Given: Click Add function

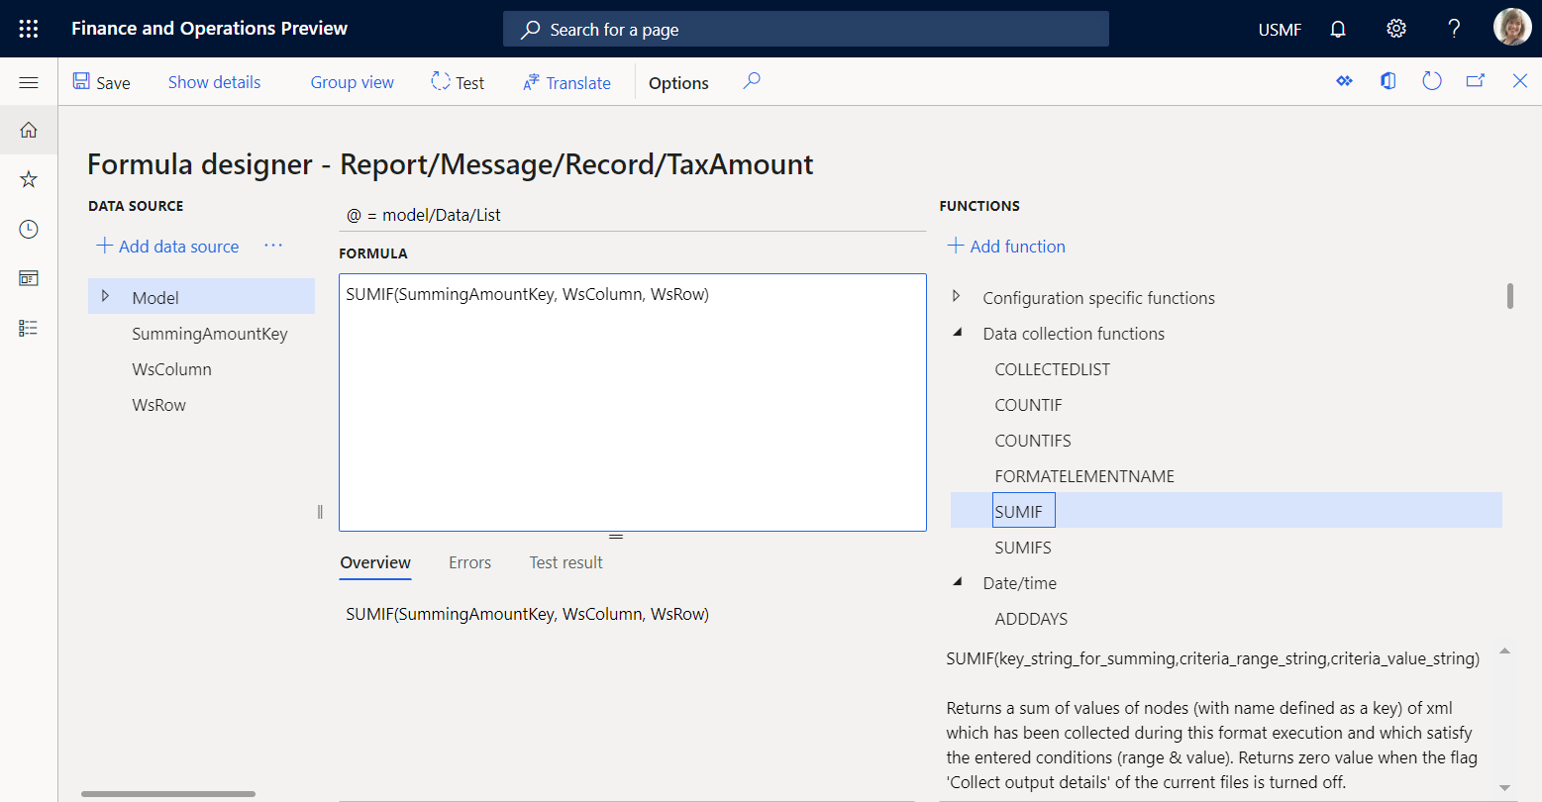Looking at the screenshot, I should [1006, 246].
